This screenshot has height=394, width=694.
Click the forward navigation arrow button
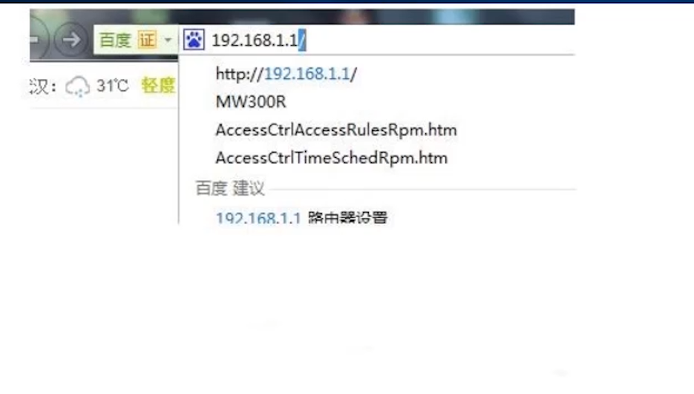tap(71, 40)
